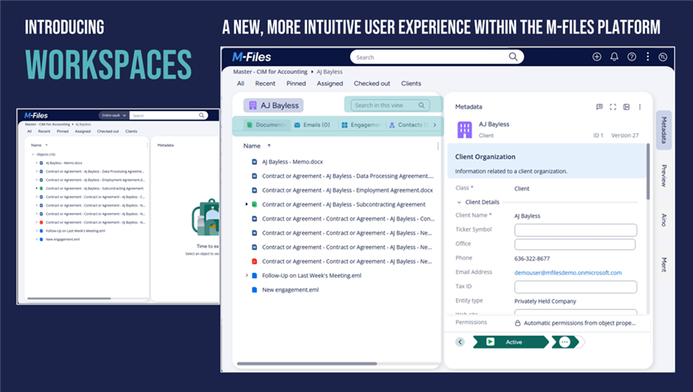Click the magnifier icon in the larger window's top search
This screenshot has width=693, height=392.
tap(513, 56)
